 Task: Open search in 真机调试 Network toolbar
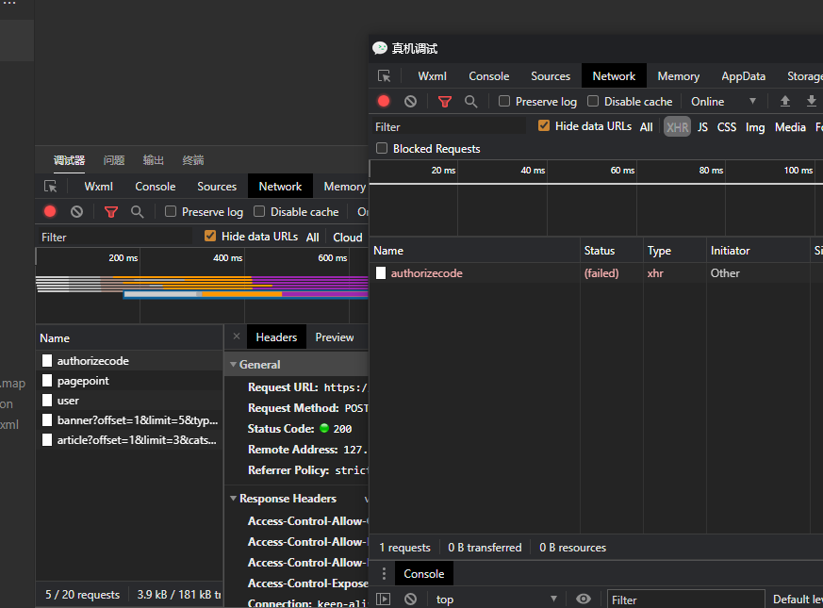click(x=470, y=102)
